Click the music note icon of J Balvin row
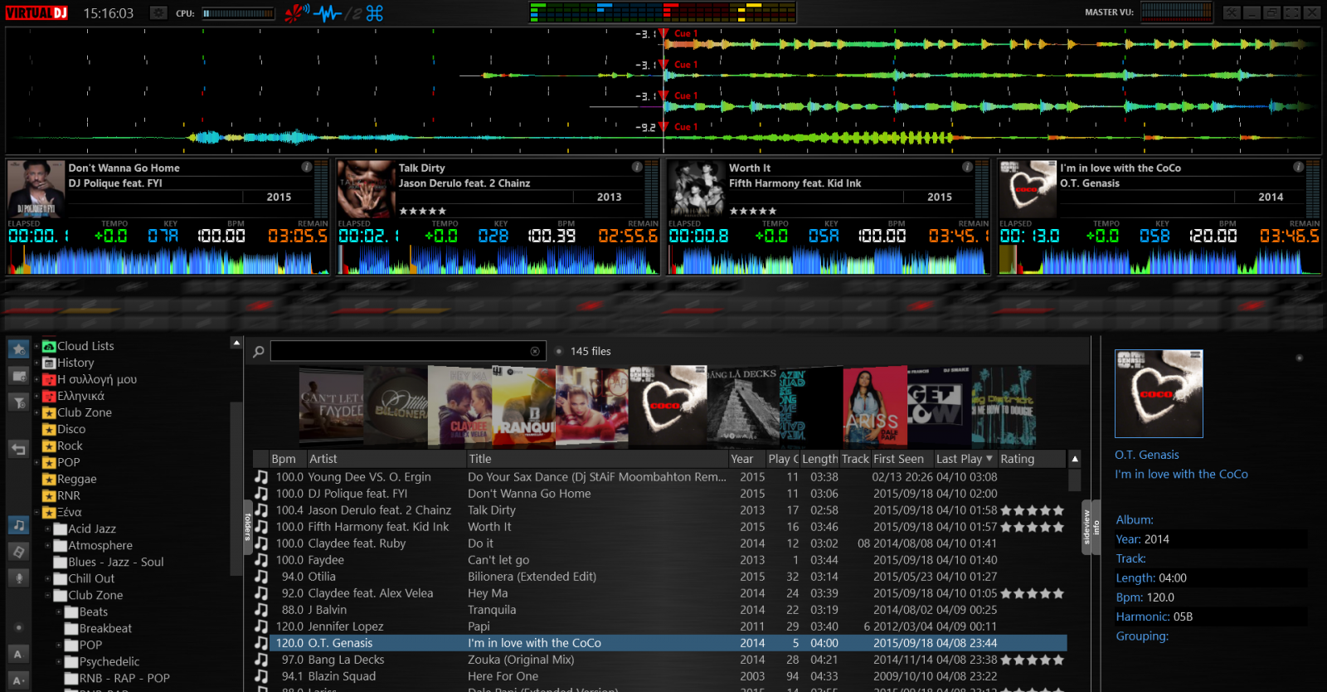Viewport: 1327px width, 692px height. click(261, 610)
